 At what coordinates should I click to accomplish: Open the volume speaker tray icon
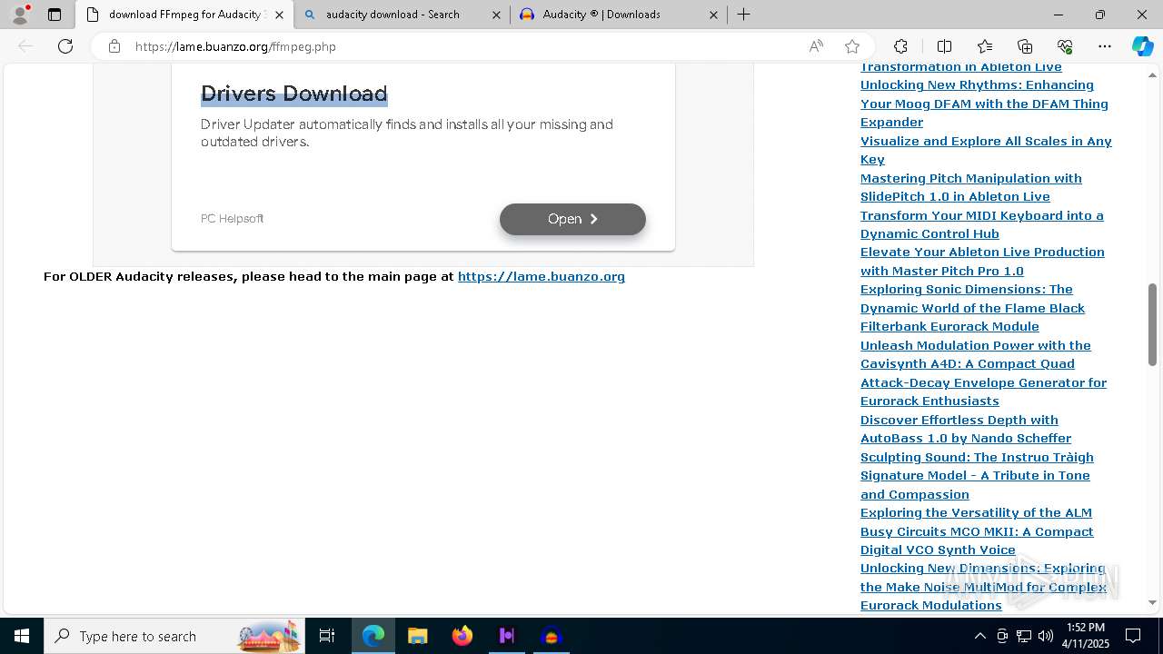tap(1046, 636)
